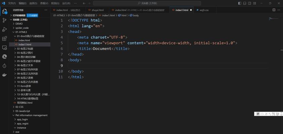The width and height of the screenshot is (283, 134).
Task: Open the 查看(V) menu
Action: [x=44, y=3]
